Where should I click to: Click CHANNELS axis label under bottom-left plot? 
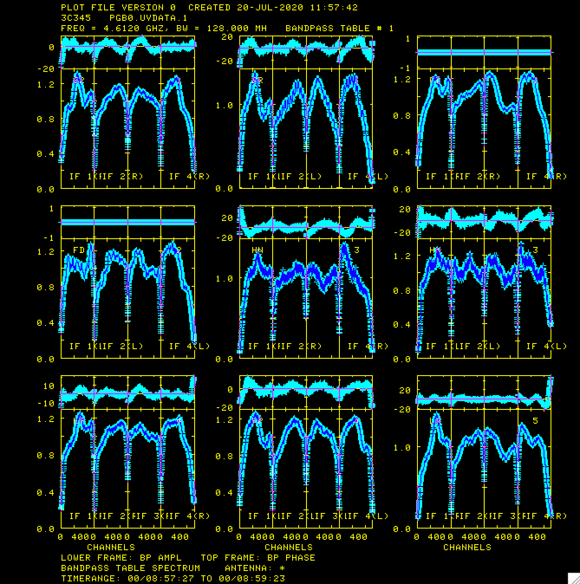click(111, 547)
